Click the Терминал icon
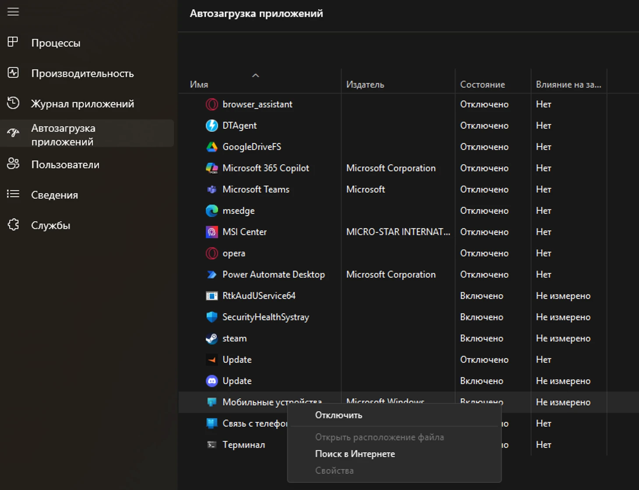This screenshot has height=490, width=639. coord(212,445)
